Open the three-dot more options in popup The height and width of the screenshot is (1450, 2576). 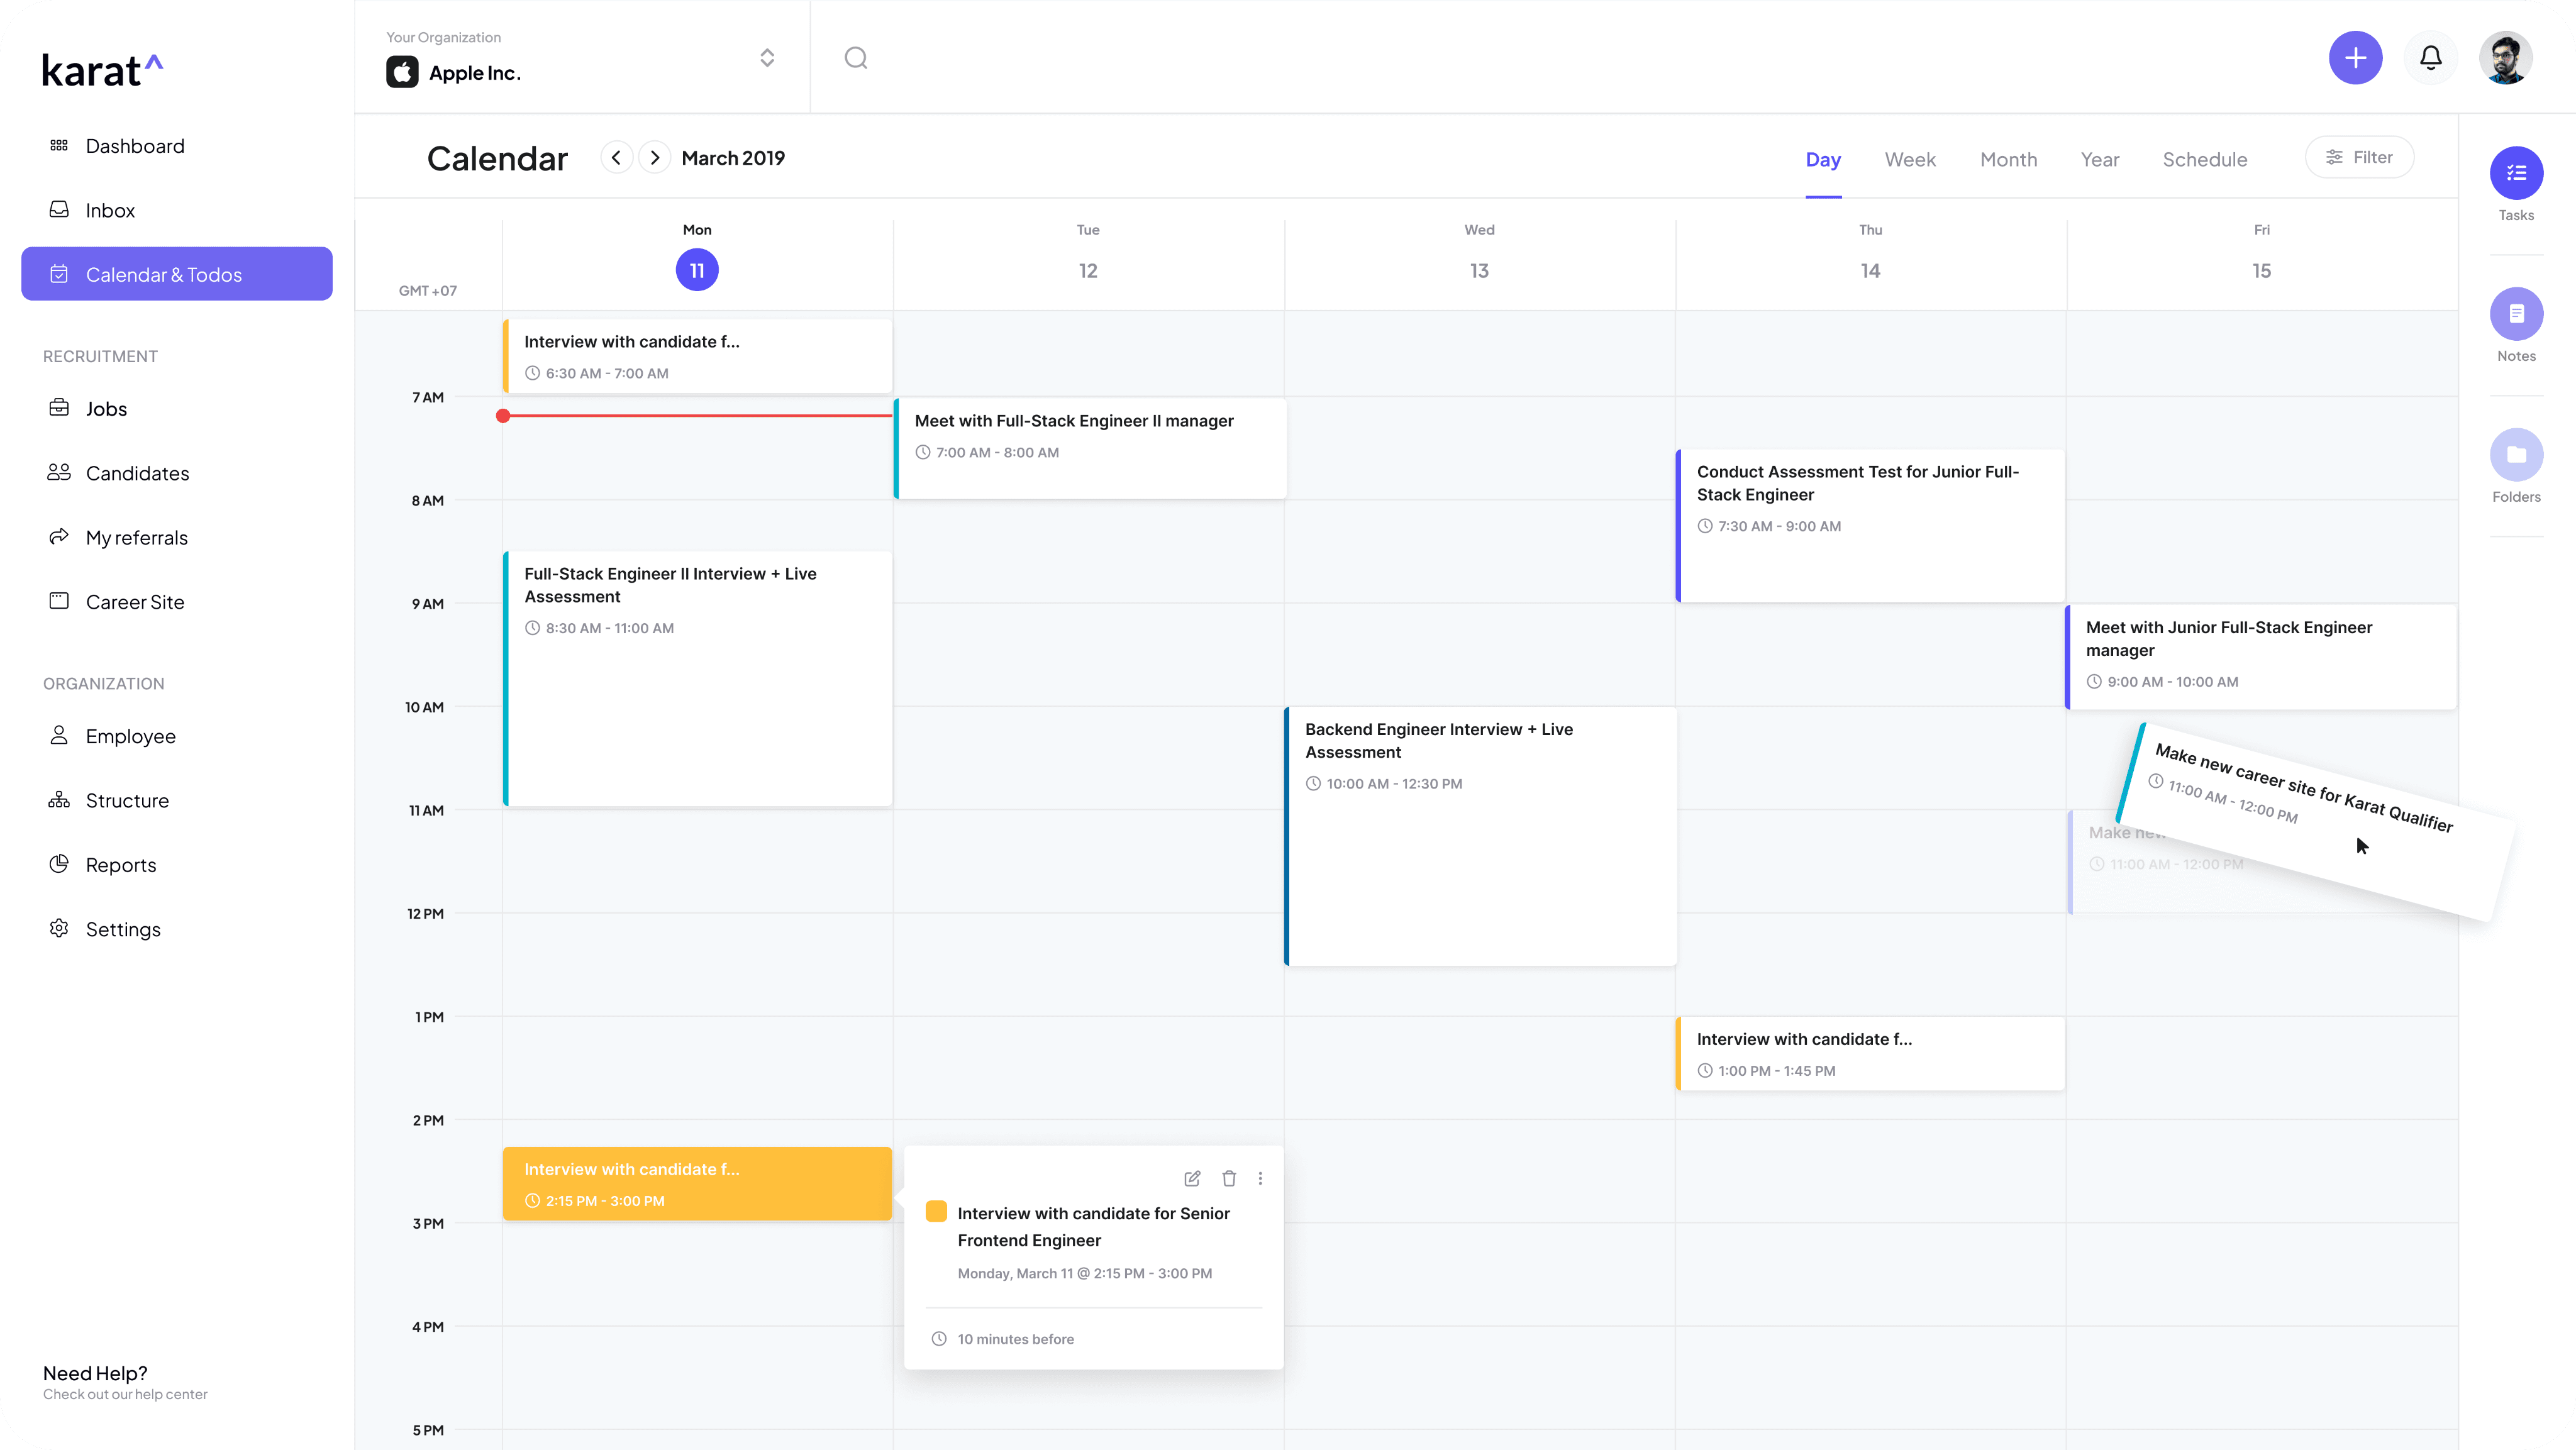[1260, 1178]
